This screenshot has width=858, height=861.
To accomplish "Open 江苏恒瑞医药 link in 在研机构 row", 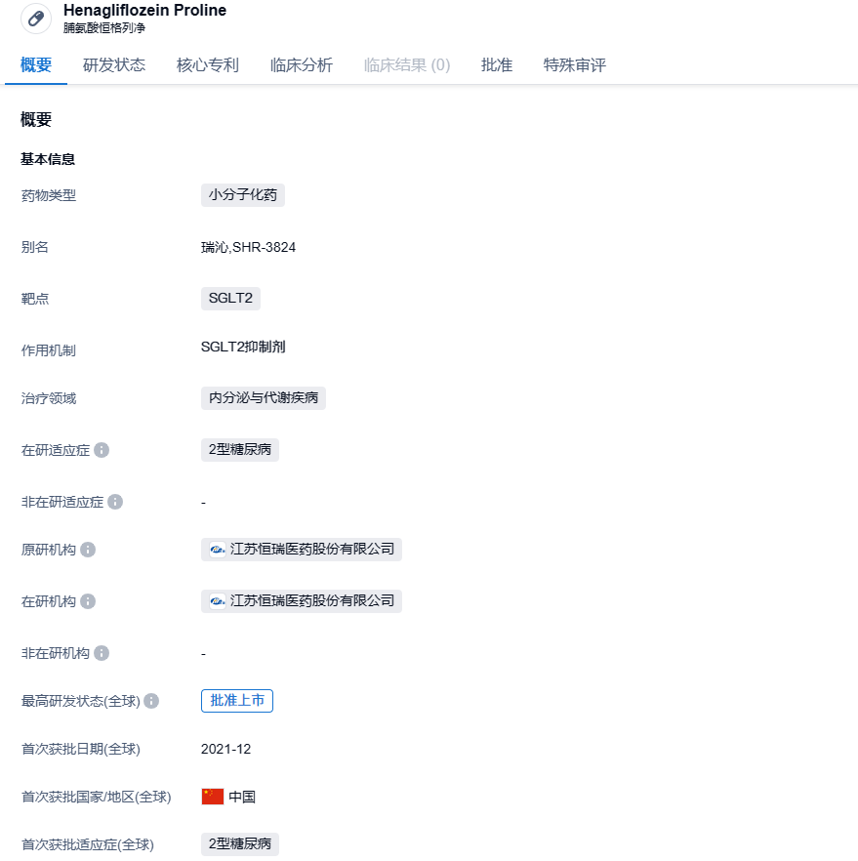I will coord(312,601).
